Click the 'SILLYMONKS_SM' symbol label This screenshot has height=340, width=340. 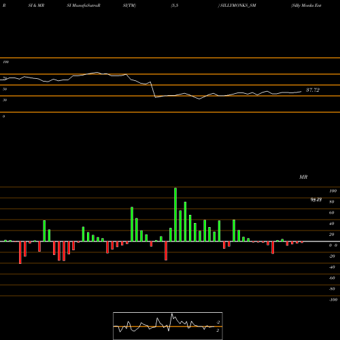pos(238,5)
